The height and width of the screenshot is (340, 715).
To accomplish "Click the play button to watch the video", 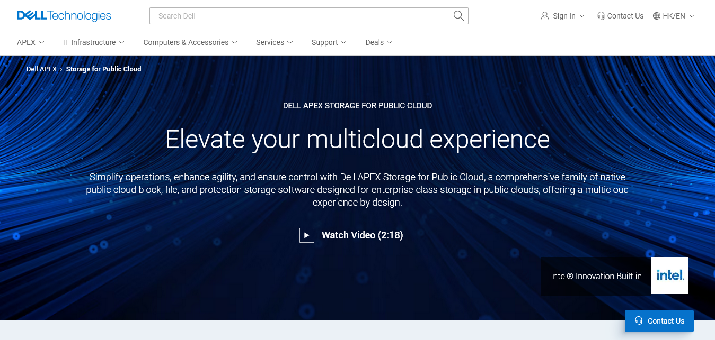I will (x=306, y=235).
